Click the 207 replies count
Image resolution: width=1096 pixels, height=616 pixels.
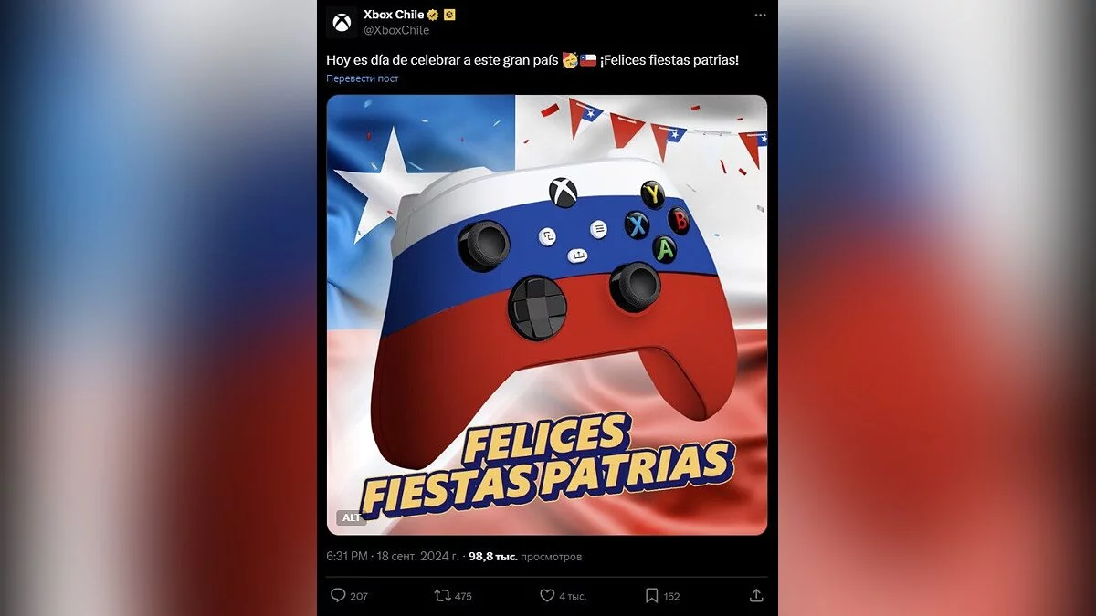click(x=359, y=596)
